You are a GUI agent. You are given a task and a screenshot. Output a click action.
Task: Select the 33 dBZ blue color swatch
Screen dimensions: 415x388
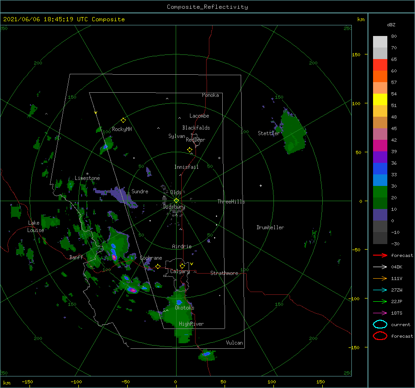tap(380, 180)
